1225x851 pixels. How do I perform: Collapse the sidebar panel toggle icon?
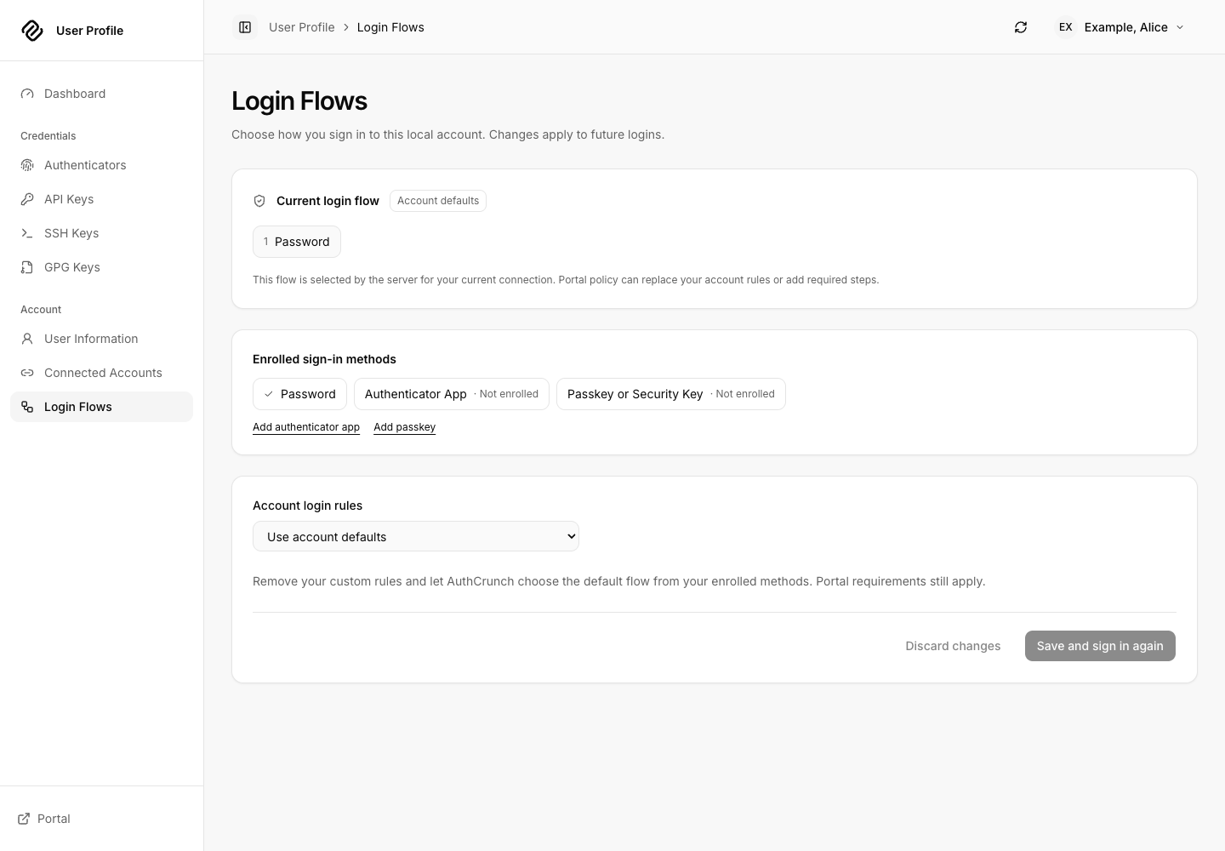pos(245,27)
